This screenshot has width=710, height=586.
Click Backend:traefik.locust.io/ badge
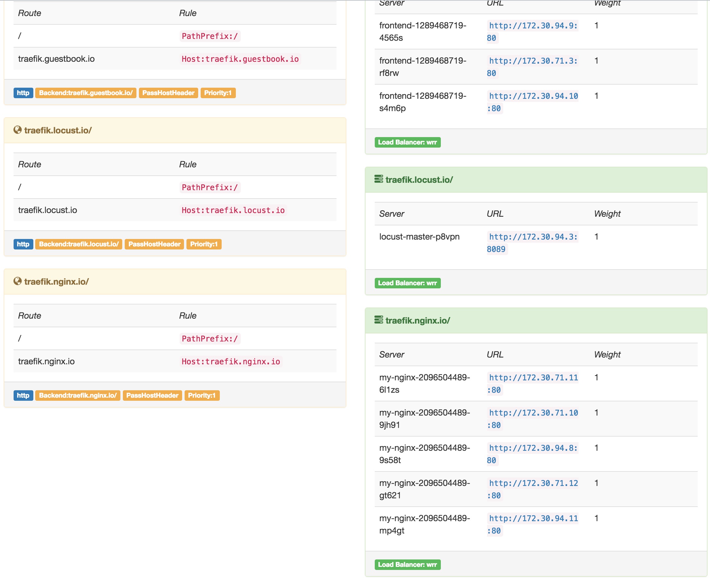pyautogui.click(x=79, y=244)
